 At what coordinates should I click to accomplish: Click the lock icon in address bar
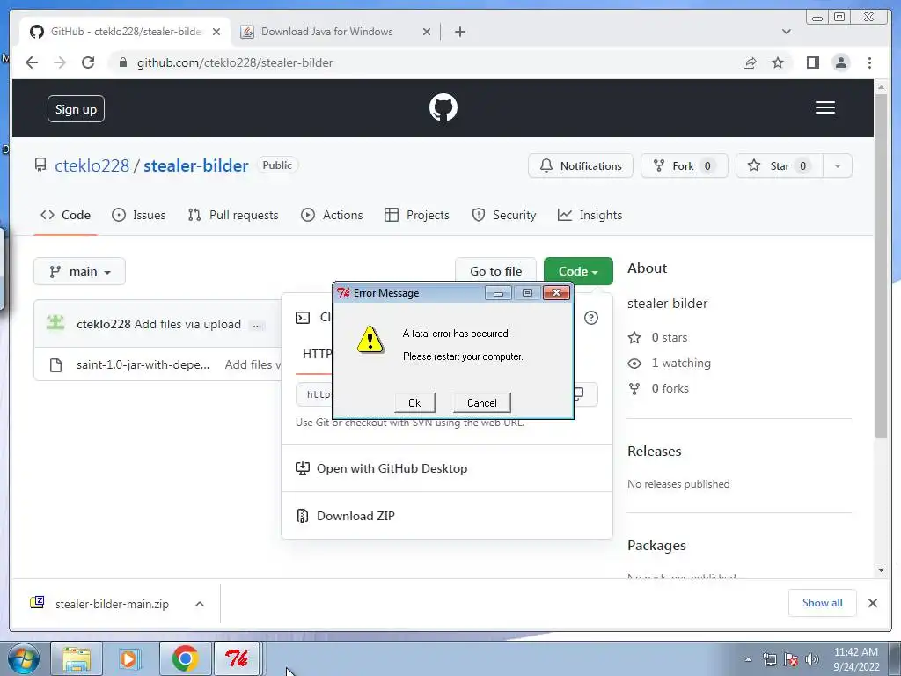pos(122,62)
